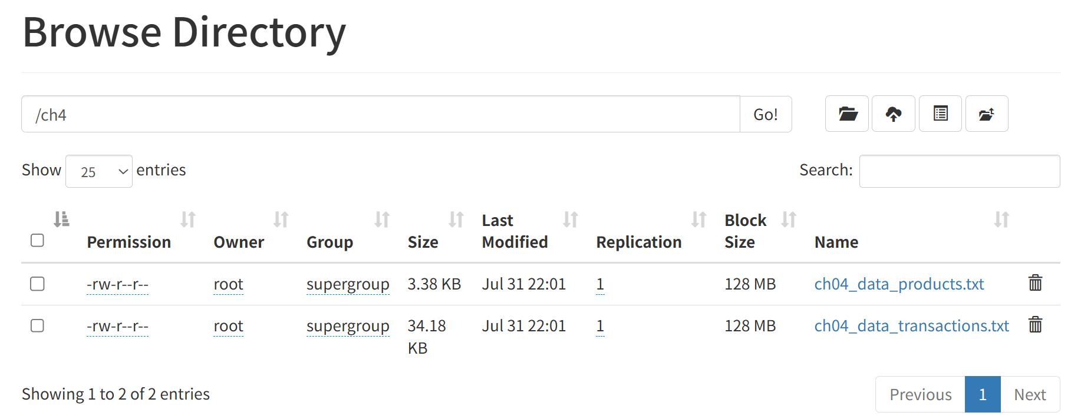The image size is (1071, 419).
Task: Open ch04_data_transactions.txt file link
Action: [911, 326]
